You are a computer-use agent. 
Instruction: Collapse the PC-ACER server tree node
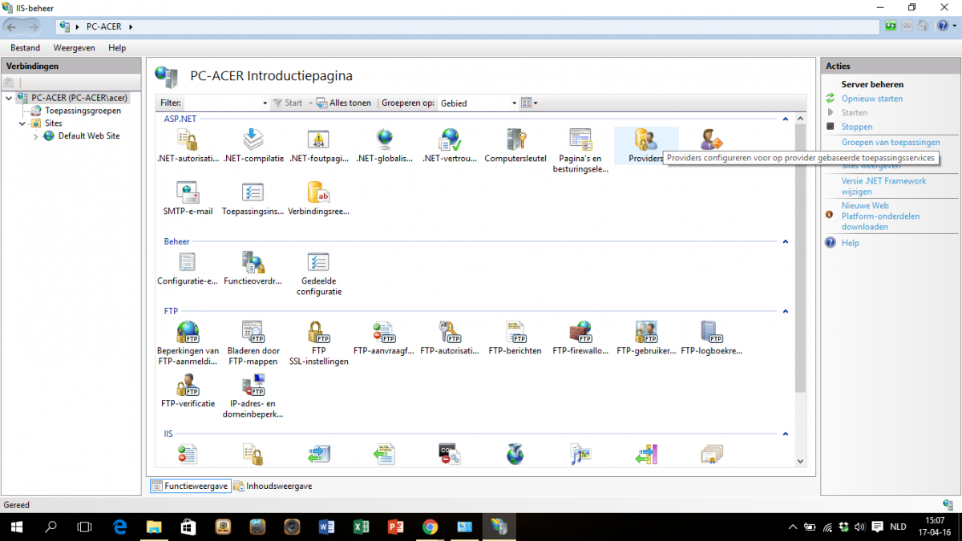8,98
